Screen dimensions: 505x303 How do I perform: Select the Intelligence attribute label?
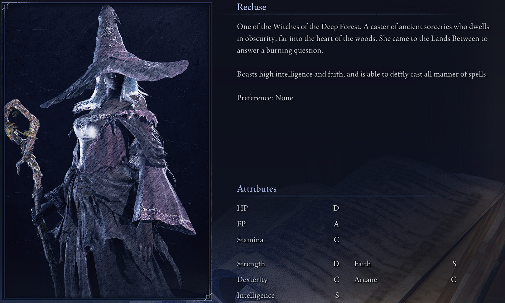click(x=256, y=296)
